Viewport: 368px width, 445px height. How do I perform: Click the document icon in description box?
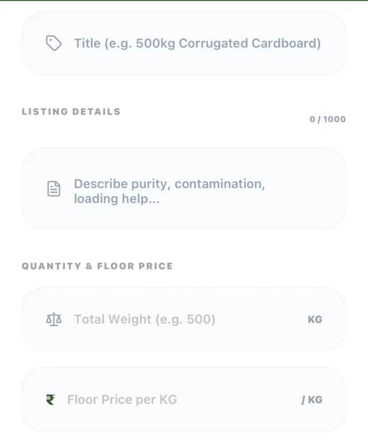click(53, 189)
